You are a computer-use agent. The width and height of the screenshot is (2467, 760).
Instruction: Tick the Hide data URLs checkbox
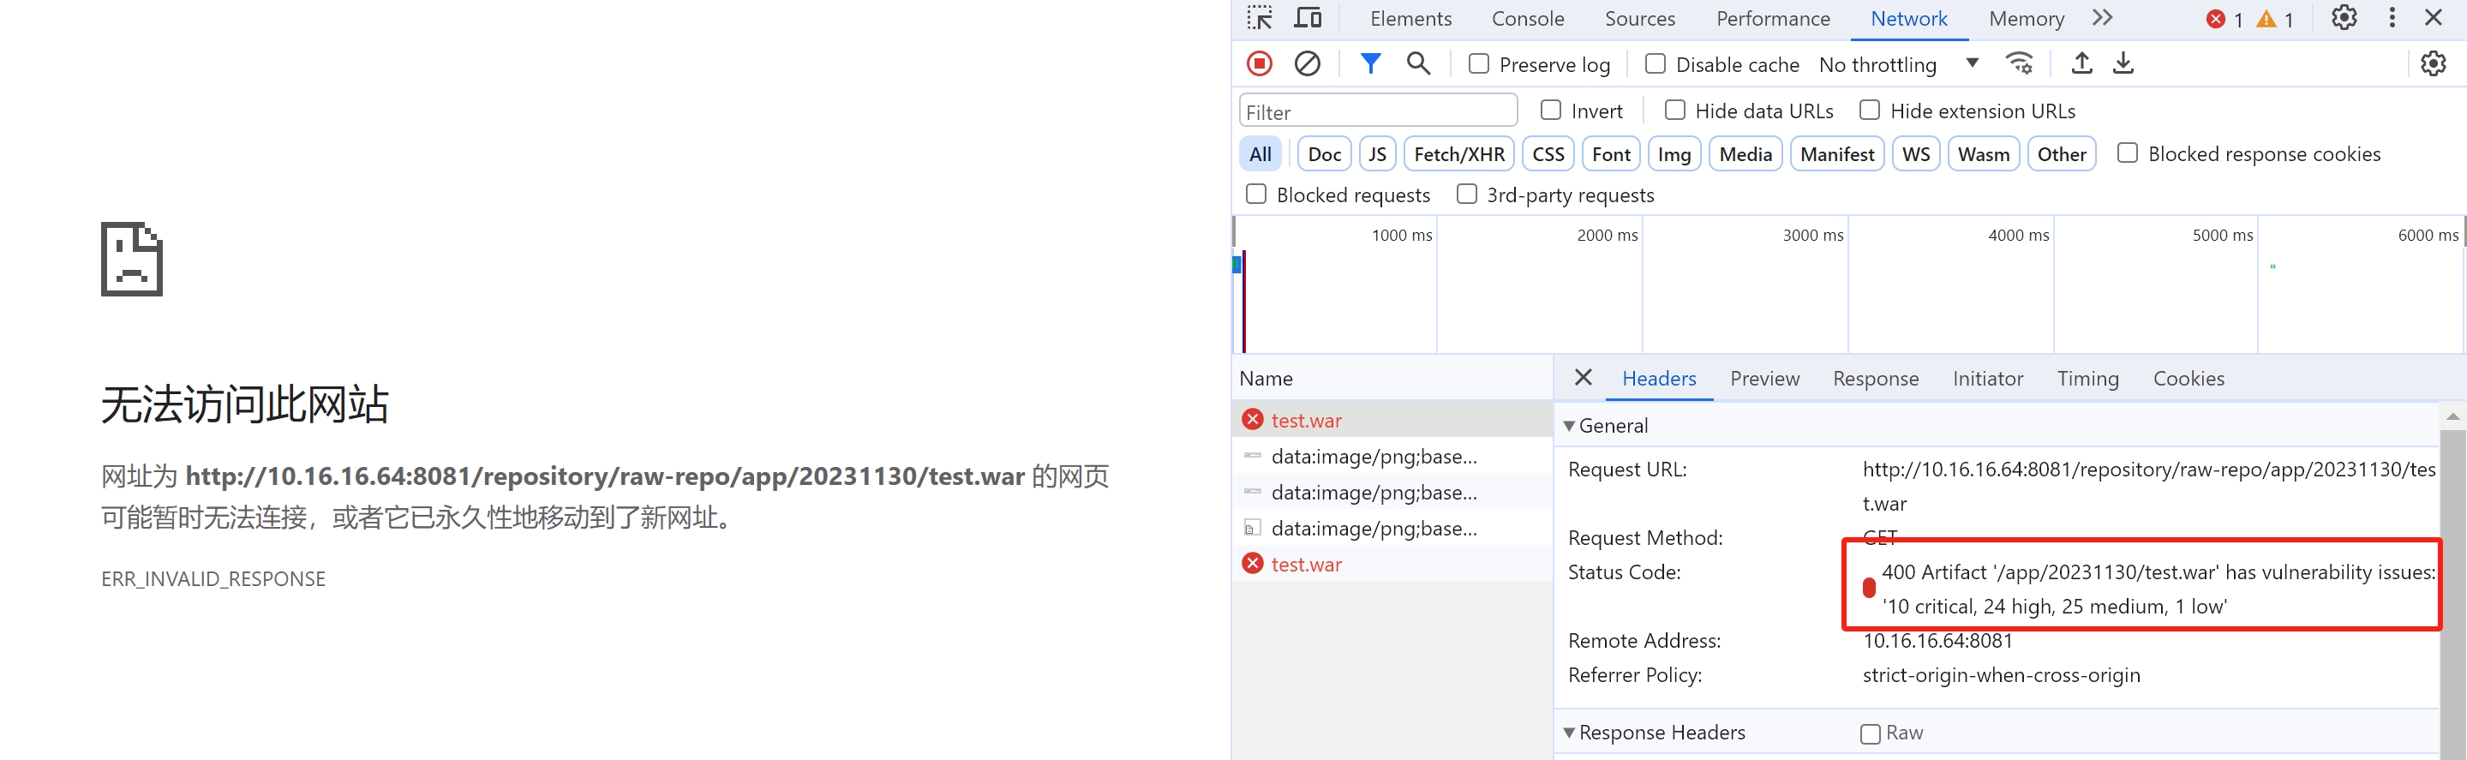point(1675,111)
